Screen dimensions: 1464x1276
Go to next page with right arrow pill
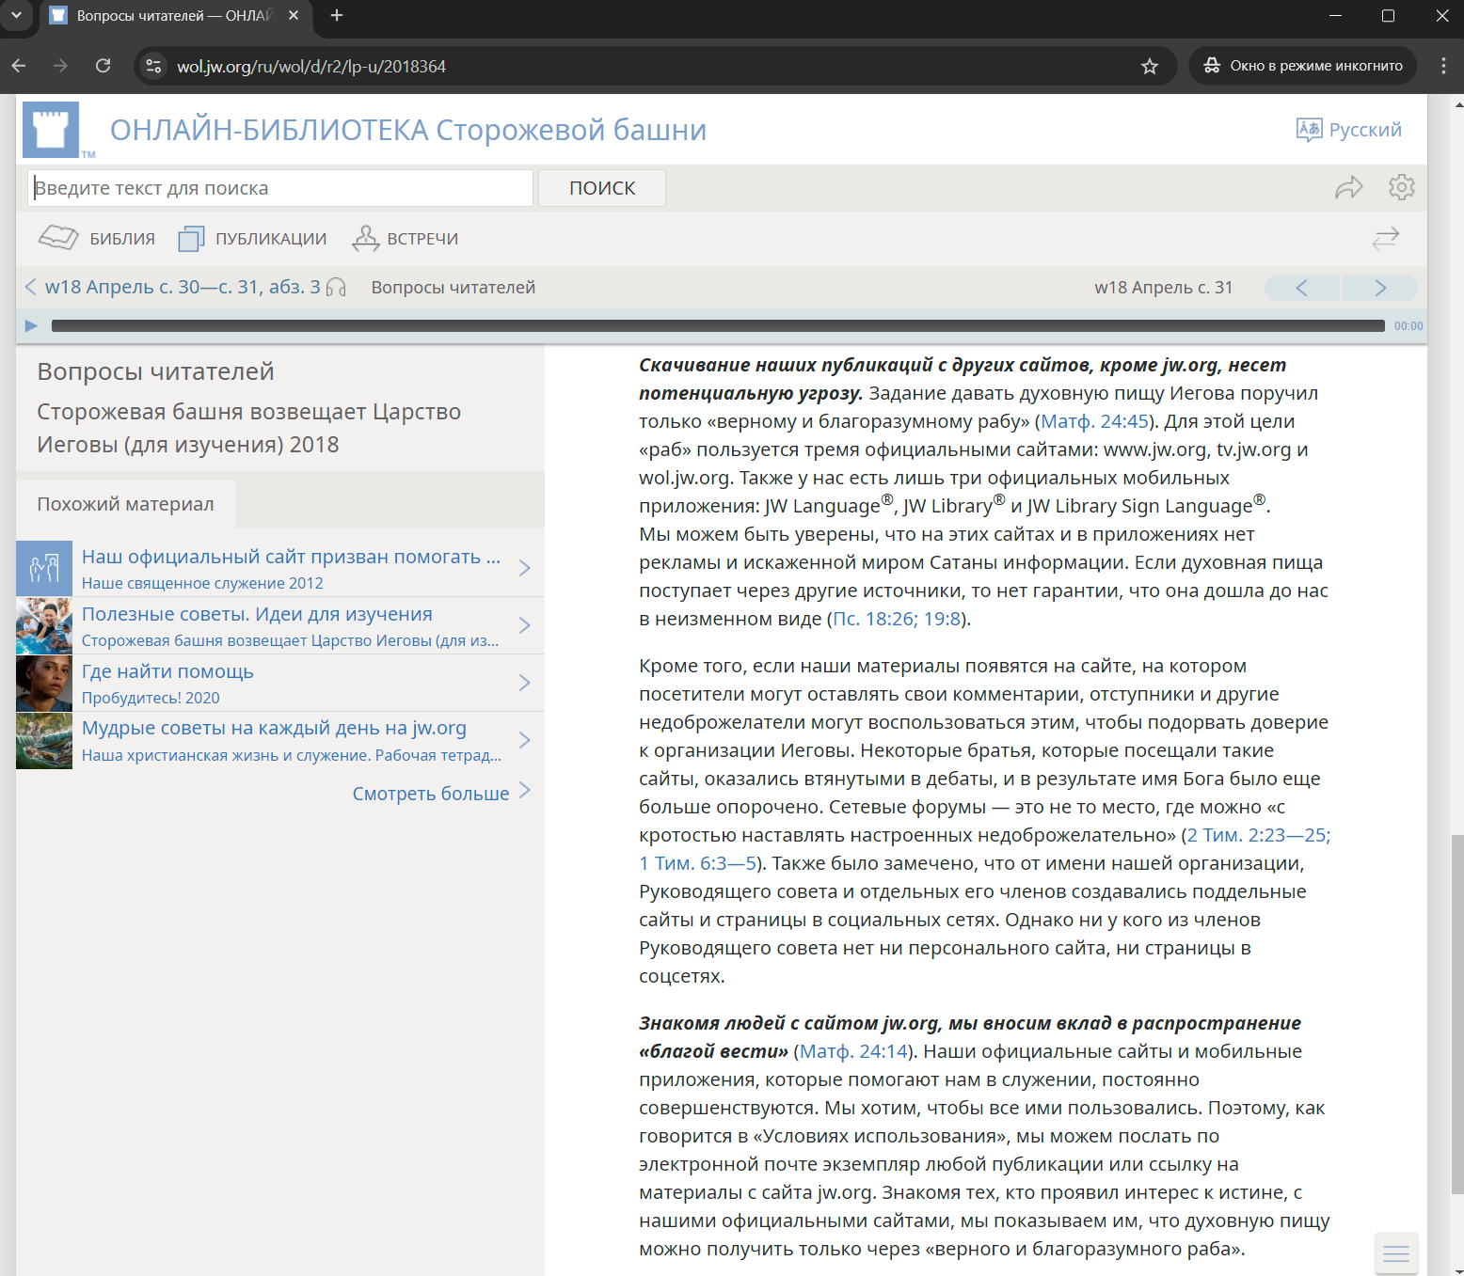click(1380, 288)
